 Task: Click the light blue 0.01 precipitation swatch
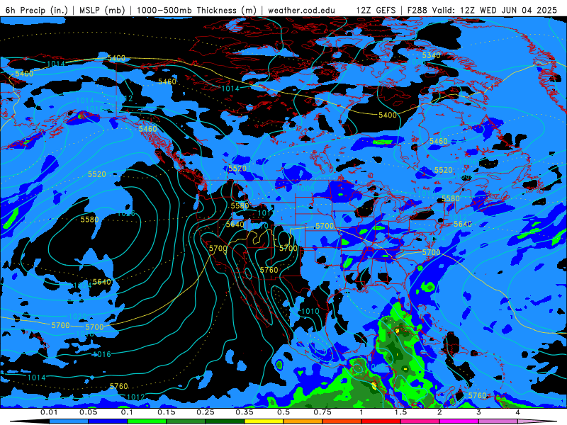(x=69, y=421)
